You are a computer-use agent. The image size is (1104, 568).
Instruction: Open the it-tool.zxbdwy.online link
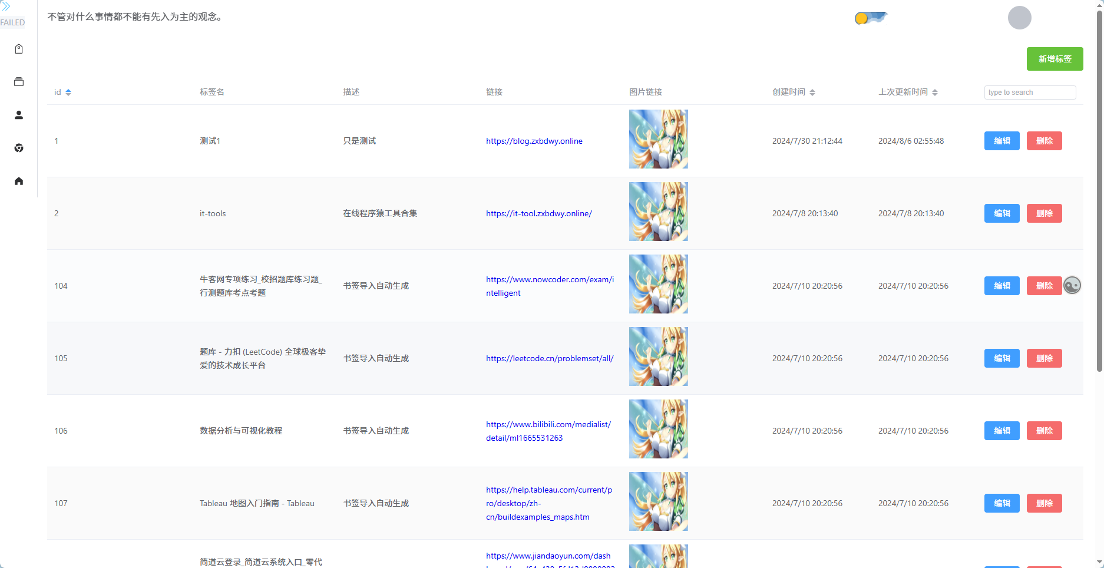(539, 213)
